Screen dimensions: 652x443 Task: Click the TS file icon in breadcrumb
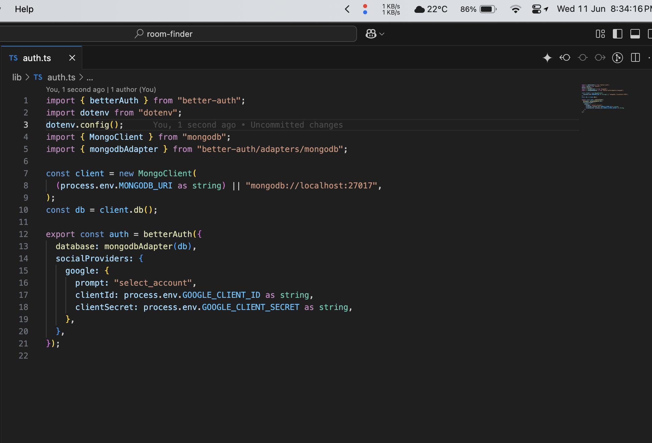pos(38,77)
